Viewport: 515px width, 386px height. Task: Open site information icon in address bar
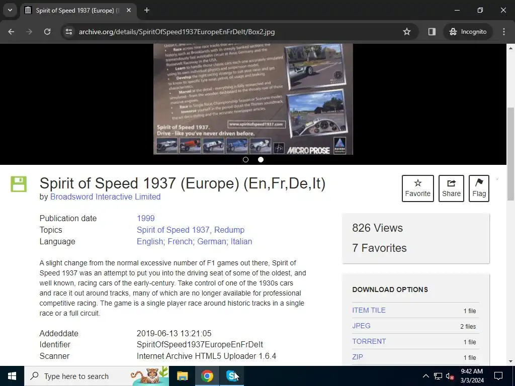(x=68, y=32)
